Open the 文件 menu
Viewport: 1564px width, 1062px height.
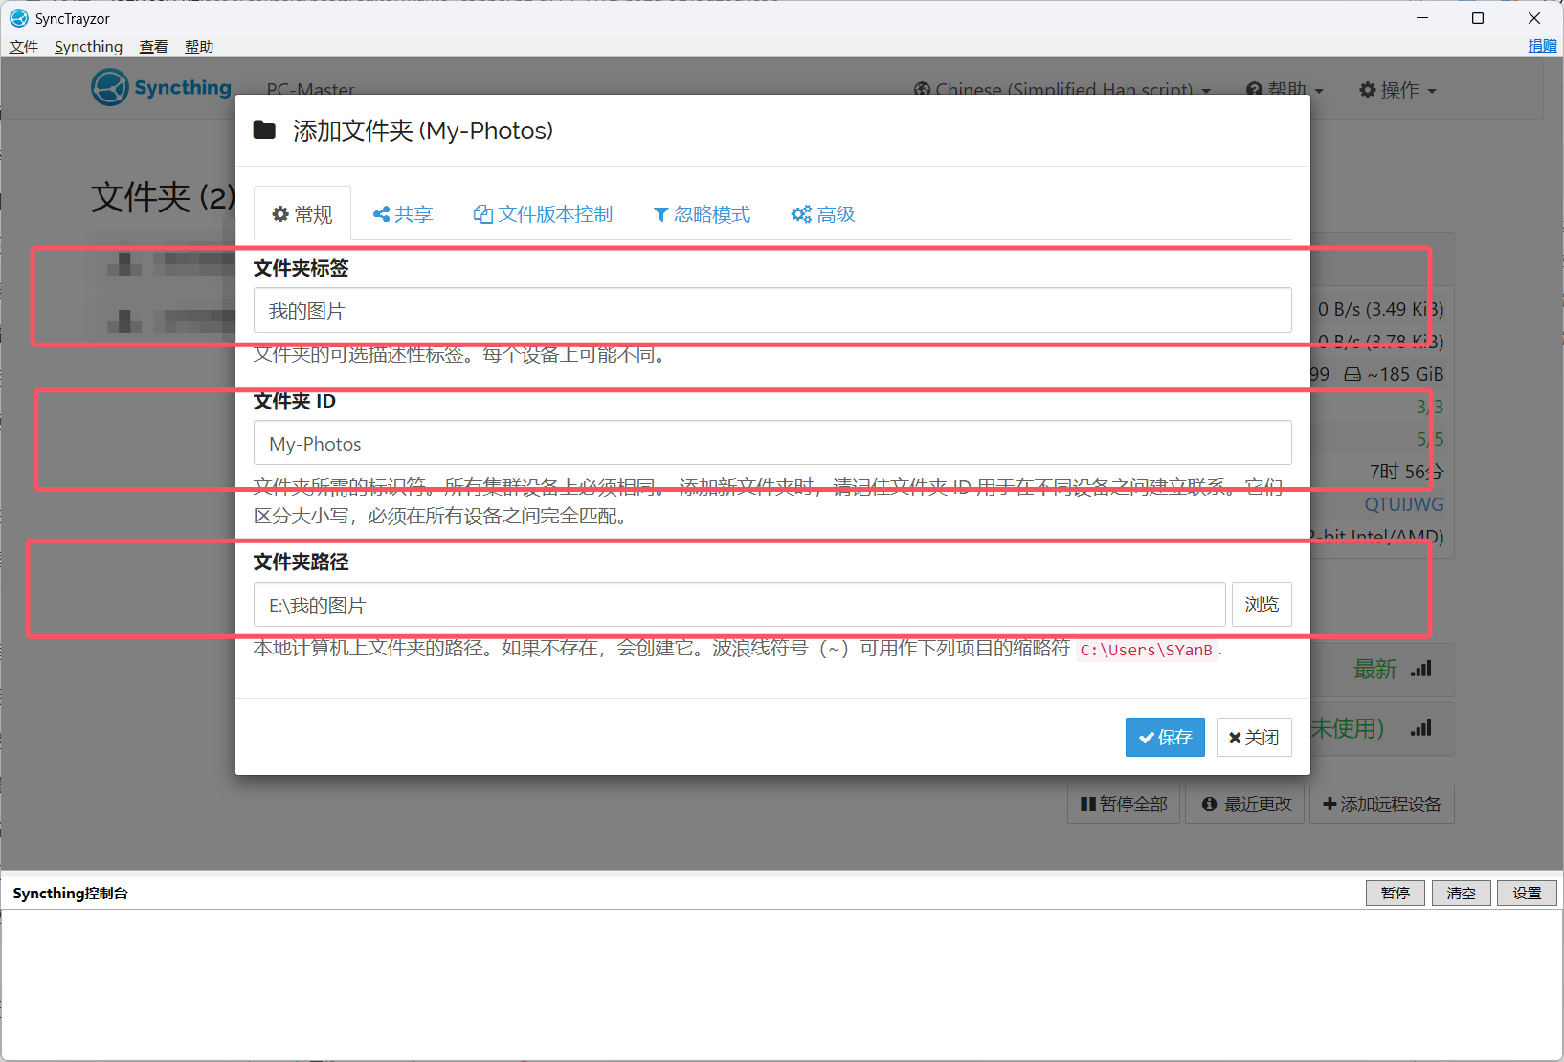pyautogui.click(x=24, y=47)
